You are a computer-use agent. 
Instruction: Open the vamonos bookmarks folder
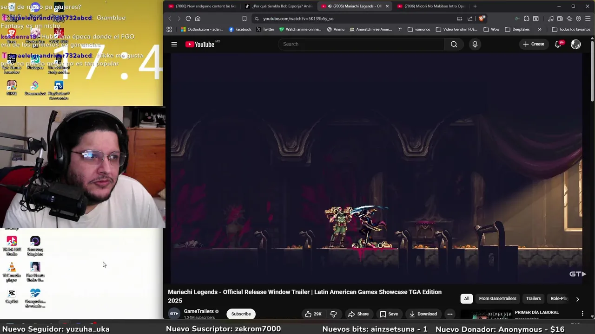pyautogui.click(x=418, y=29)
